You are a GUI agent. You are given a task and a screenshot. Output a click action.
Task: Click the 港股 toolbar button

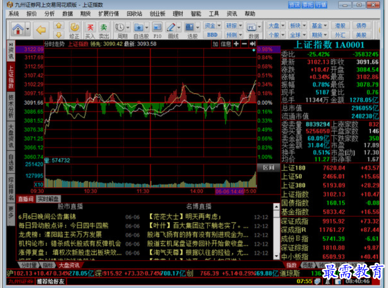(x=340, y=25)
